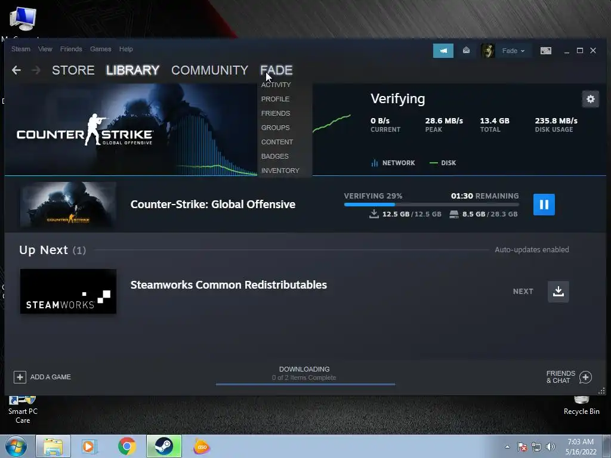The height and width of the screenshot is (458, 611).
Task: Select PROFILE in the Fade dropdown
Action: tap(275, 99)
